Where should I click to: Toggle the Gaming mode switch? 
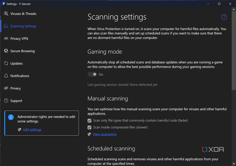pyautogui.click(x=92, y=74)
